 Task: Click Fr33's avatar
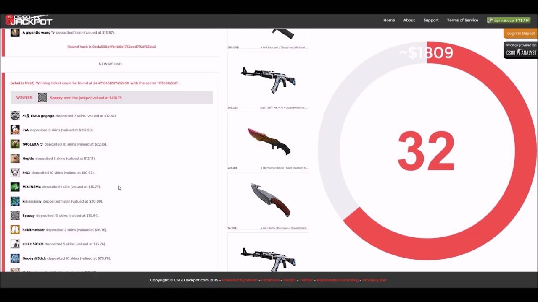[x=15, y=173]
